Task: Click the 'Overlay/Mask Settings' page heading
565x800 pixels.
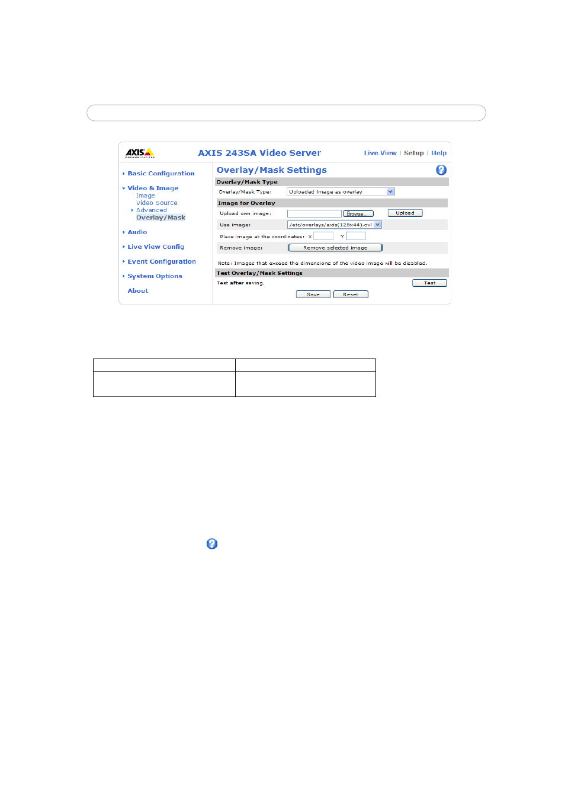Action: click(272, 170)
